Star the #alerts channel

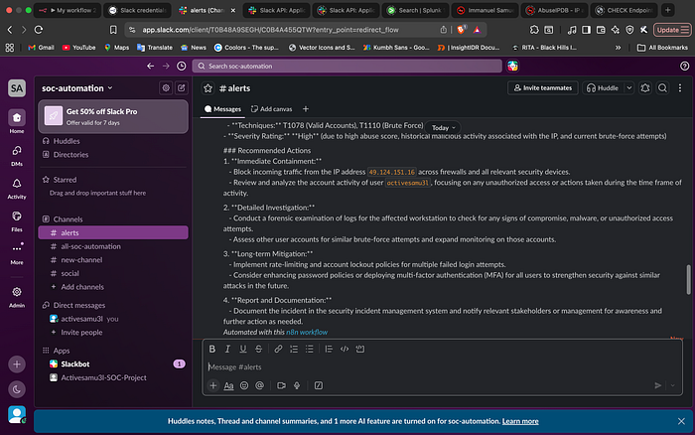(x=208, y=88)
